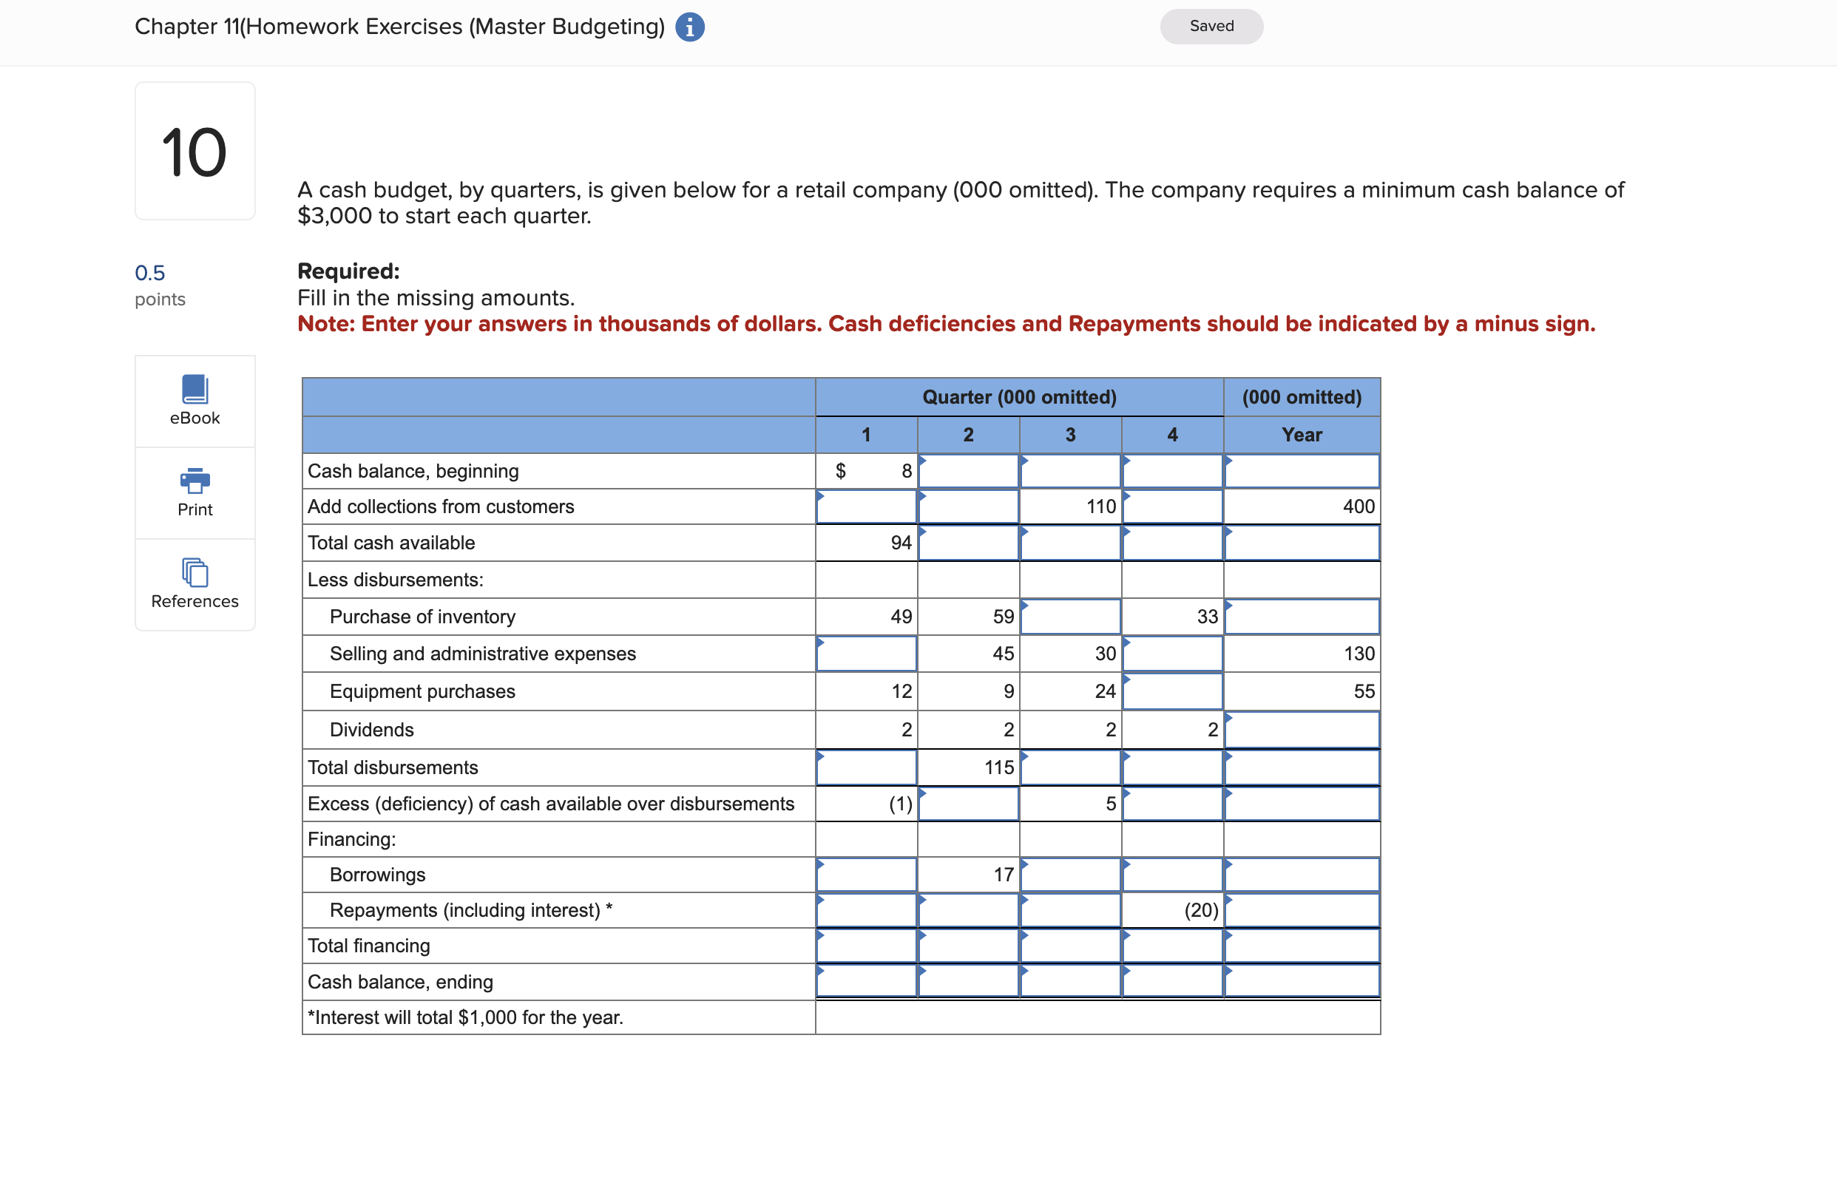This screenshot has width=1837, height=1180.
Task: Click Quarter 1 Total disbursements field
Action: (x=866, y=767)
